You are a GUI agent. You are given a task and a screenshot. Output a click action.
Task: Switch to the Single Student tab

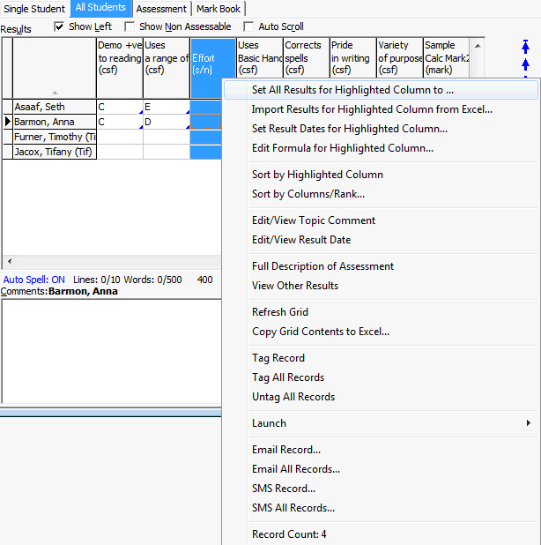(34, 9)
